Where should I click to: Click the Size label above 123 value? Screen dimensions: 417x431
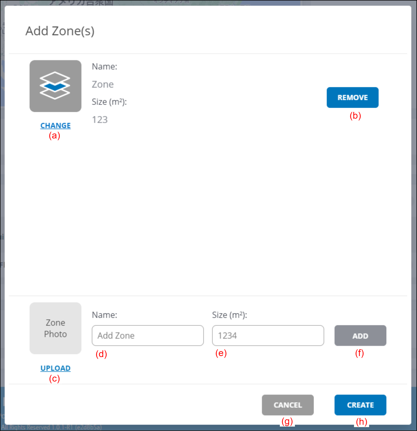pyautogui.click(x=109, y=102)
